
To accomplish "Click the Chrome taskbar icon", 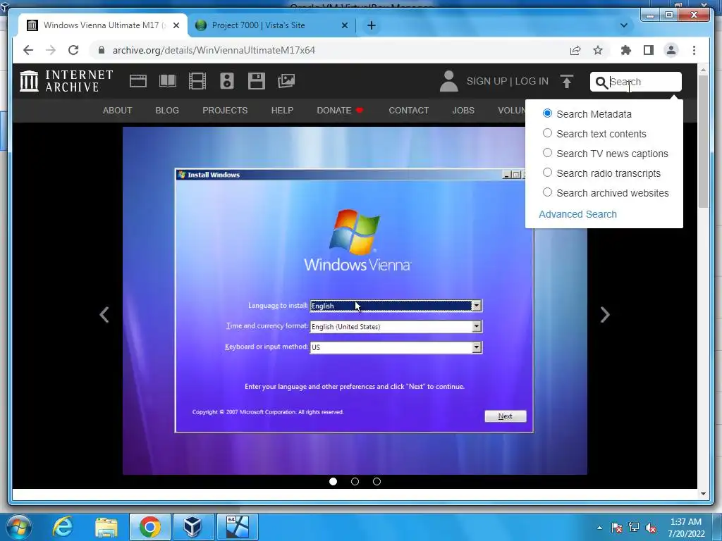I will point(149,527).
